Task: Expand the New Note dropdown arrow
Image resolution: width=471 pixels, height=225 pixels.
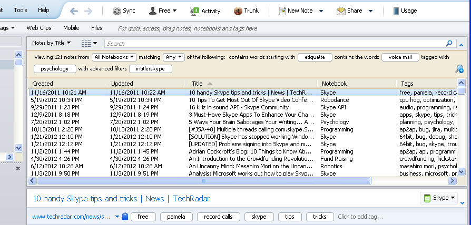Action: [321, 11]
